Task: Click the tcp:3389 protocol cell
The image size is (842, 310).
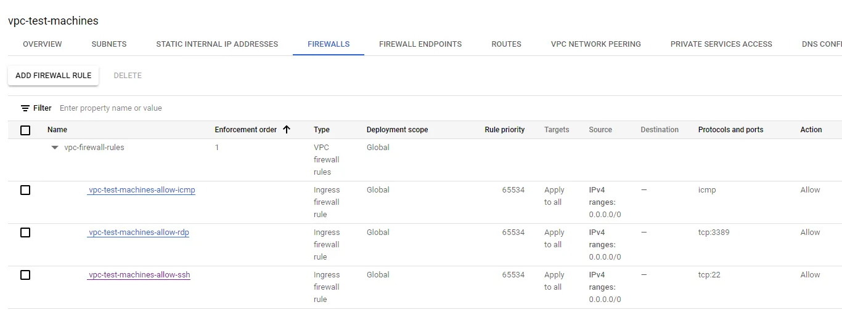Action: click(x=714, y=232)
